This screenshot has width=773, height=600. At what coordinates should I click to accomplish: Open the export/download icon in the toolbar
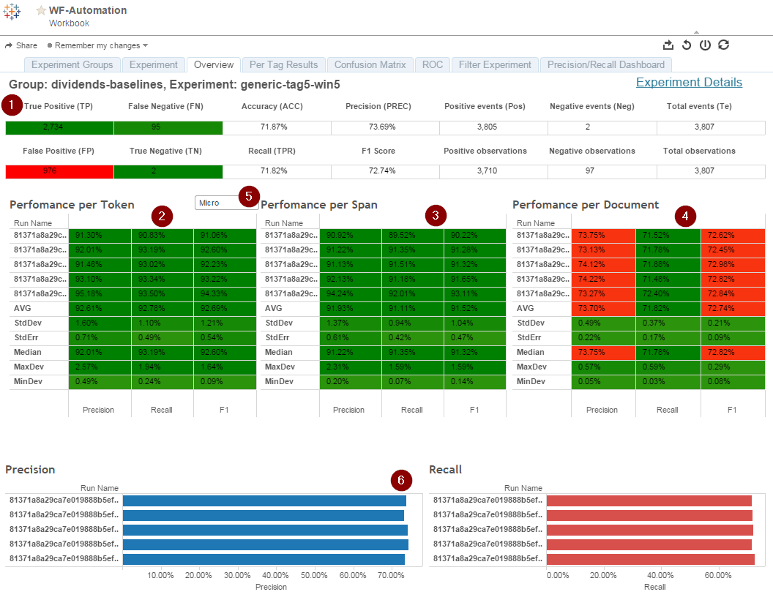668,45
